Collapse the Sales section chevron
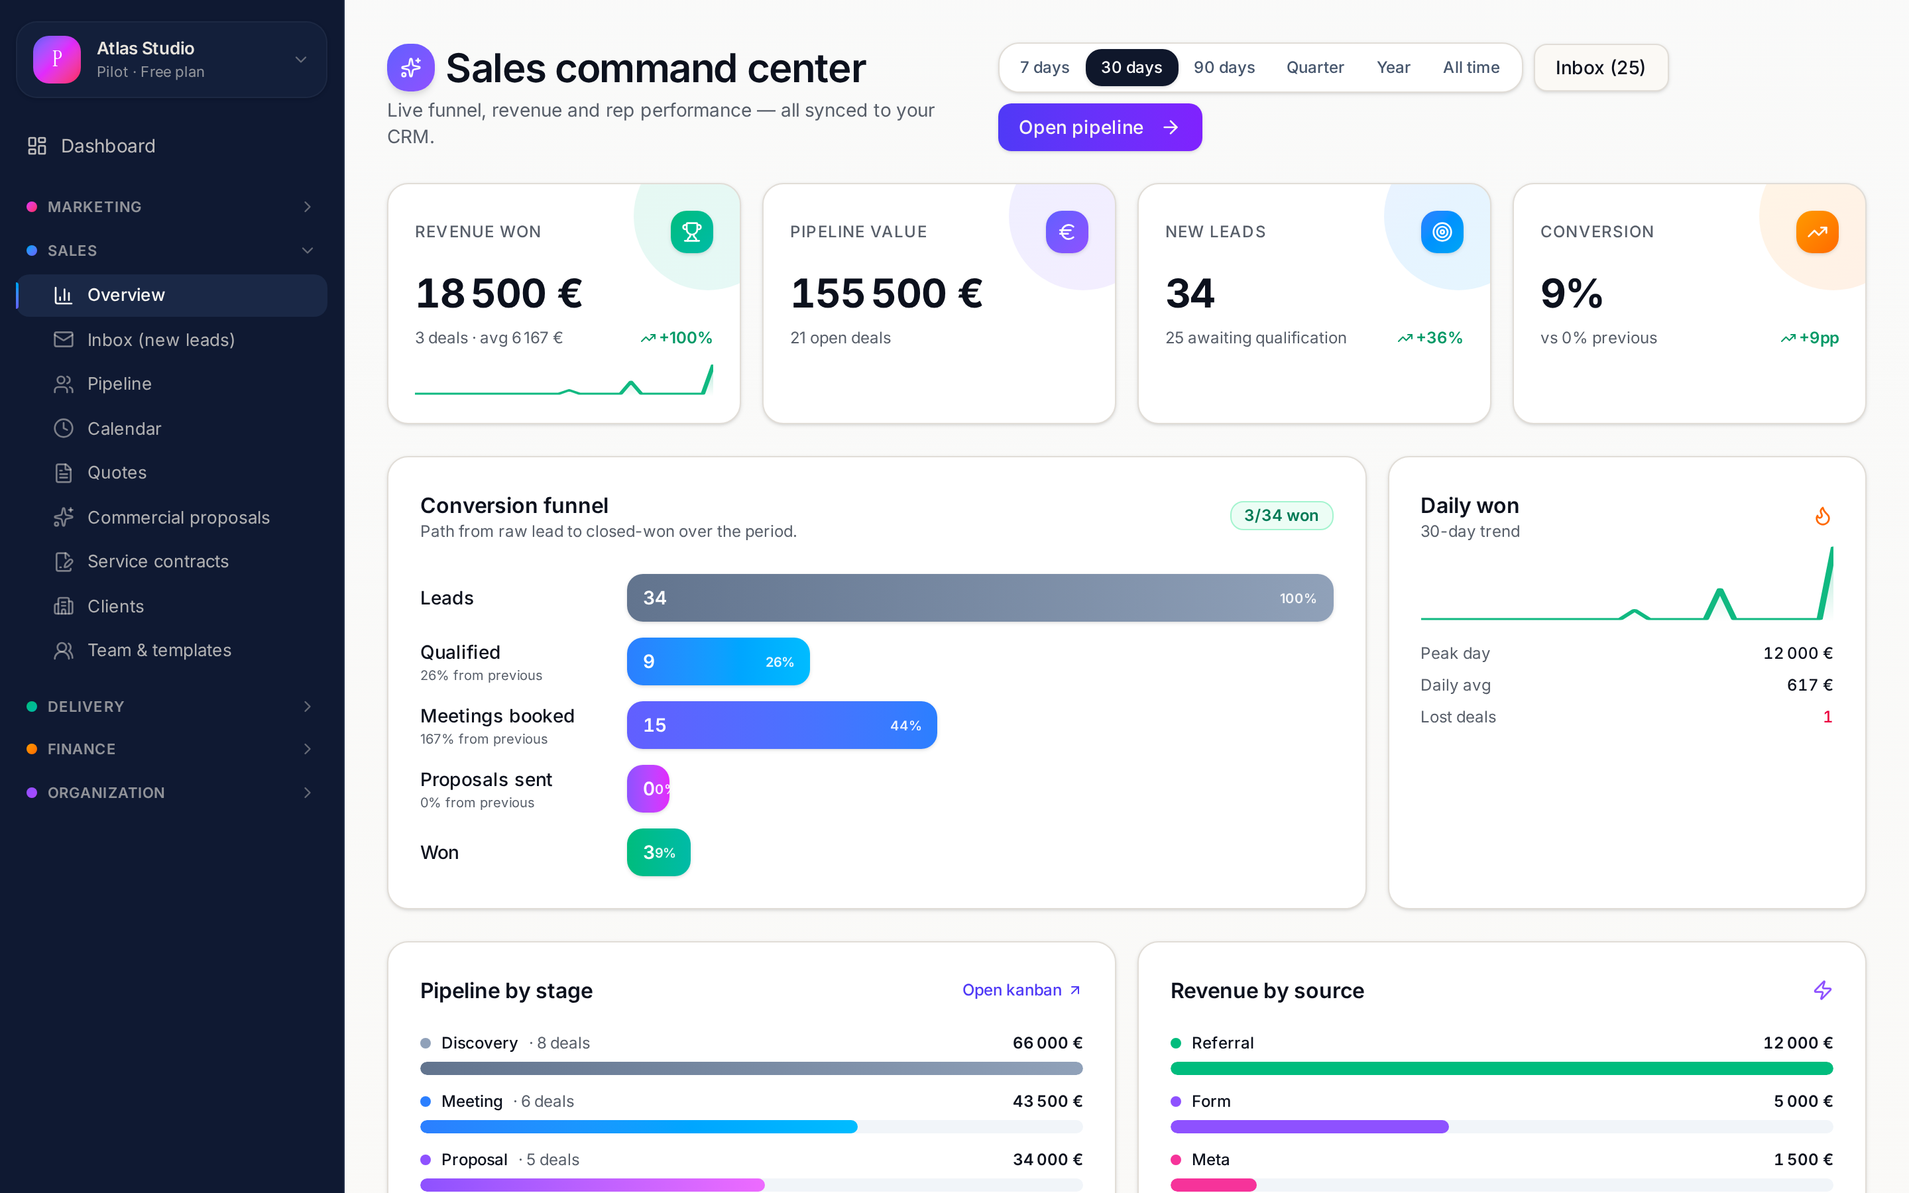 pyautogui.click(x=308, y=251)
